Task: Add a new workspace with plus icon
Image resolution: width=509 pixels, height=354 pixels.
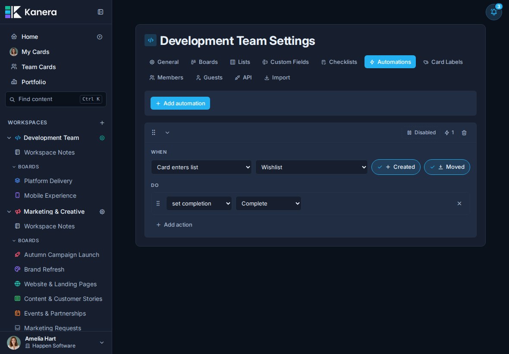Action: click(x=102, y=123)
